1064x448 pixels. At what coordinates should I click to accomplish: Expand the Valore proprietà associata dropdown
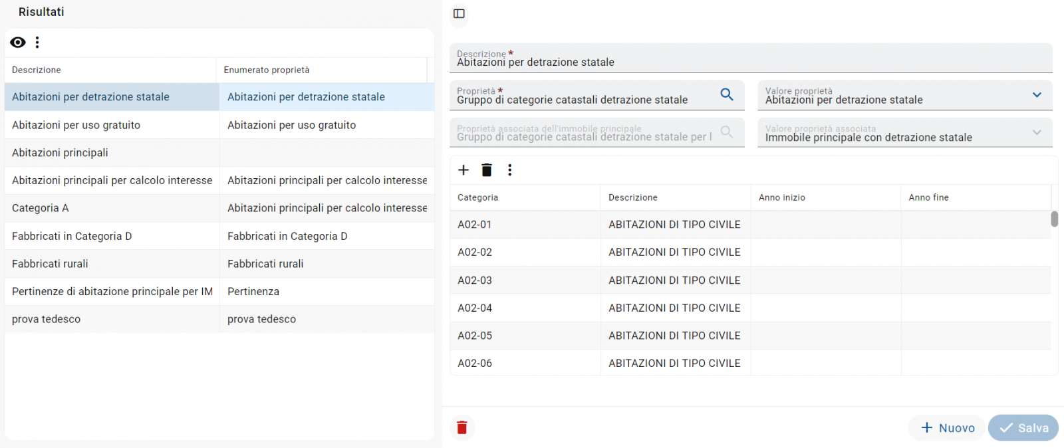pyautogui.click(x=1037, y=133)
